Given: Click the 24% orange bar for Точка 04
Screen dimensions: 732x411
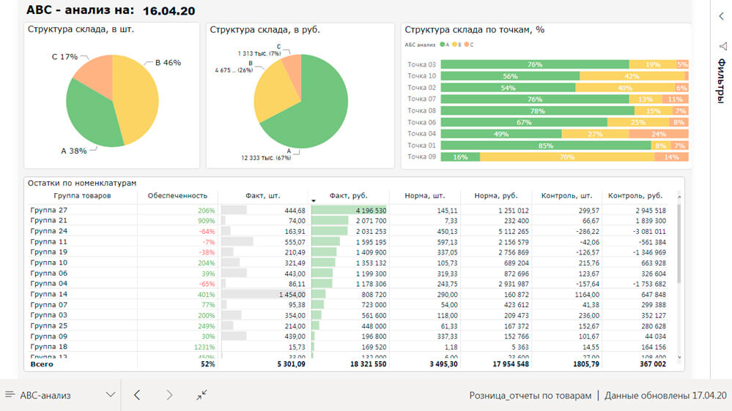Looking at the screenshot, I should [658, 134].
